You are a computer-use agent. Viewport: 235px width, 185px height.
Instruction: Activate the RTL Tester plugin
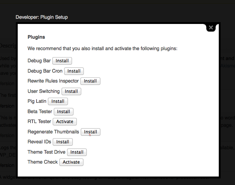pyautogui.click(x=65, y=121)
